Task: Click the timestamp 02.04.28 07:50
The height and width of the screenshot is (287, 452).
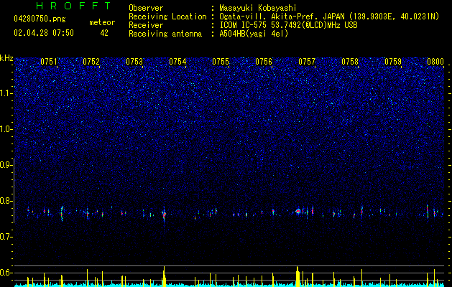Action: [x=44, y=33]
